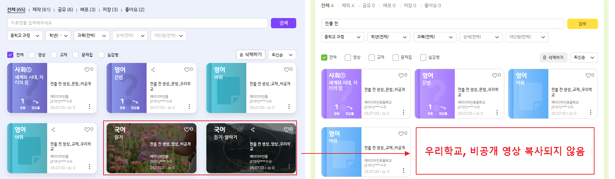Open the truncated 학년(··· dropdown
This screenshot has height=179, width=615.
point(58,36)
